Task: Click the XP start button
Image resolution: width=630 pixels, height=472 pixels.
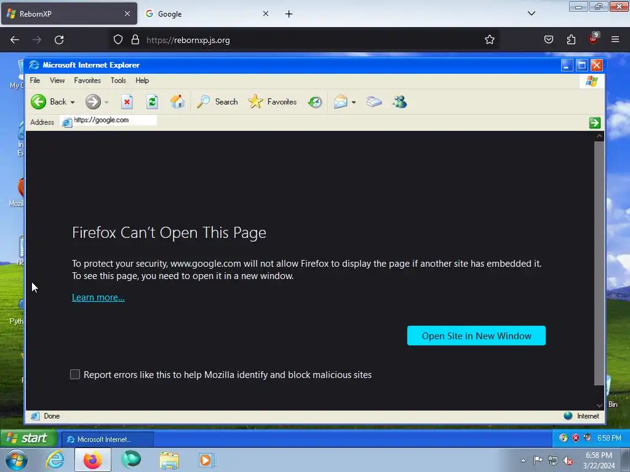Action: click(x=28, y=438)
